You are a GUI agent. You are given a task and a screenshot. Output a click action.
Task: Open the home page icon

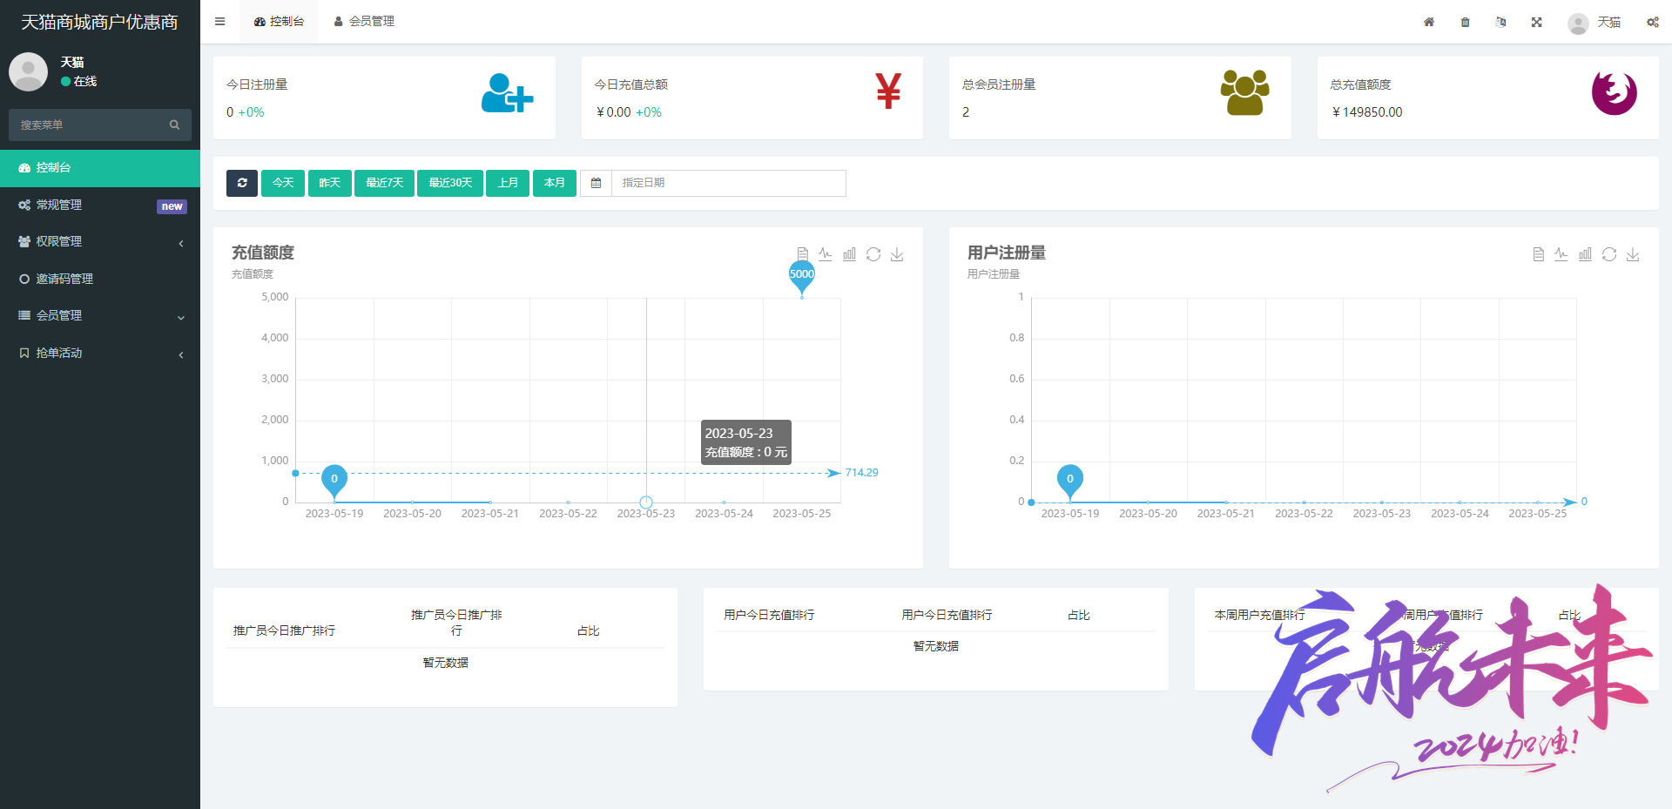pos(1429,22)
